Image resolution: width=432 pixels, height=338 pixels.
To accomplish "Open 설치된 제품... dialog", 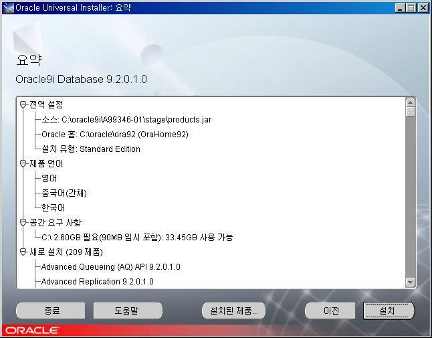I will click(233, 311).
